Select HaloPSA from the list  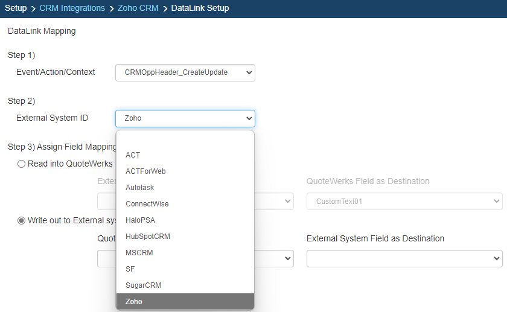point(140,220)
